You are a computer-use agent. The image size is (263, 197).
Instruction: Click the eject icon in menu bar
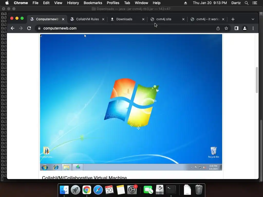point(185,3)
